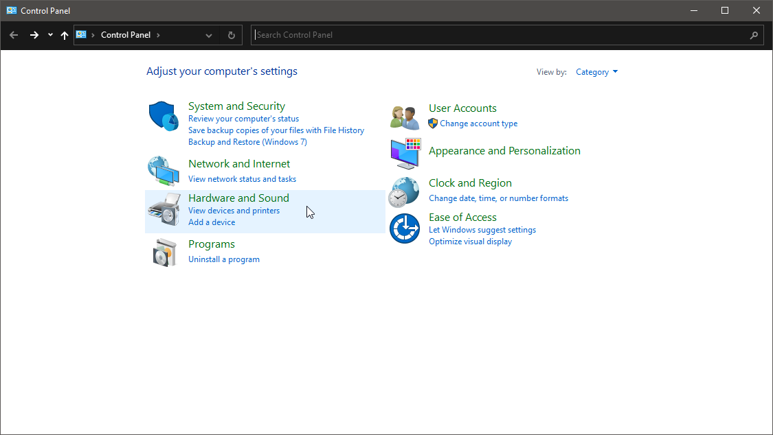Image resolution: width=773 pixels, height=435 pixels.
Task: Click Change date, time, or number formats
Action: tap(498, 198)
